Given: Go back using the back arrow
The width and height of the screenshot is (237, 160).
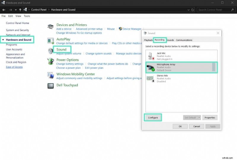Looking at the screenshot, I should click(4, 10).
